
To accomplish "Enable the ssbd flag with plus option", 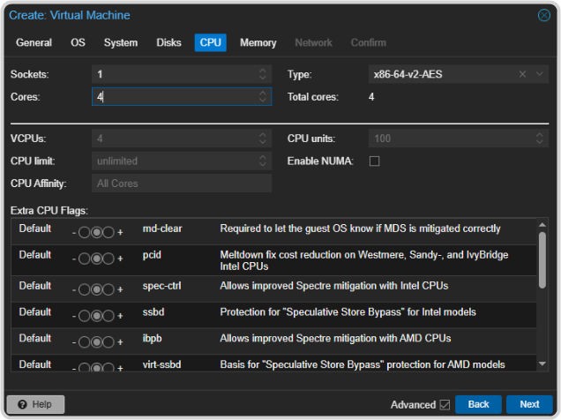I will (x=108, y=315).
